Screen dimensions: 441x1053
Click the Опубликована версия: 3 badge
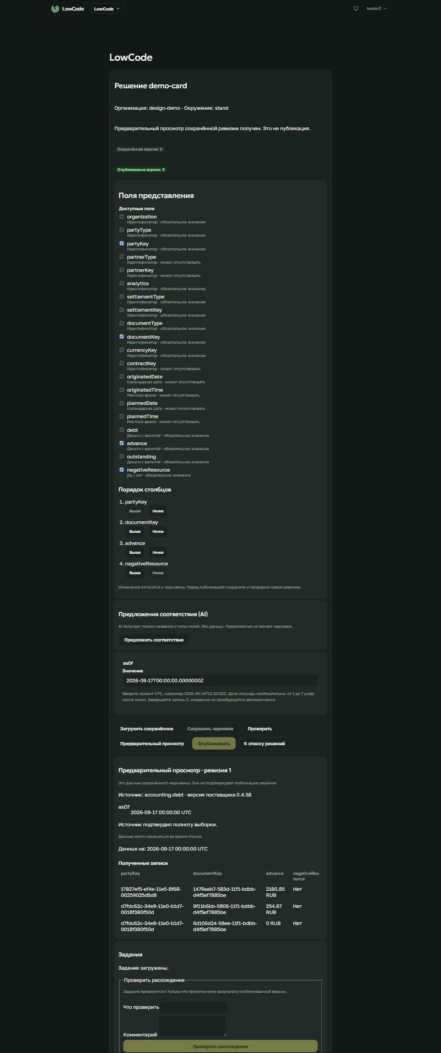[x=141, y=170]
